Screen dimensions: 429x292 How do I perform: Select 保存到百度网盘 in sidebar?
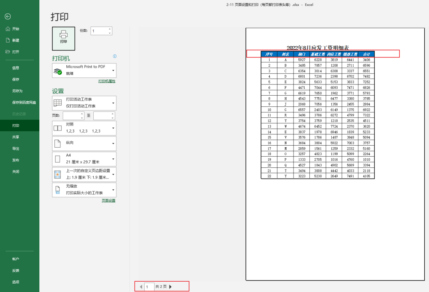click(x=20, y=102)
